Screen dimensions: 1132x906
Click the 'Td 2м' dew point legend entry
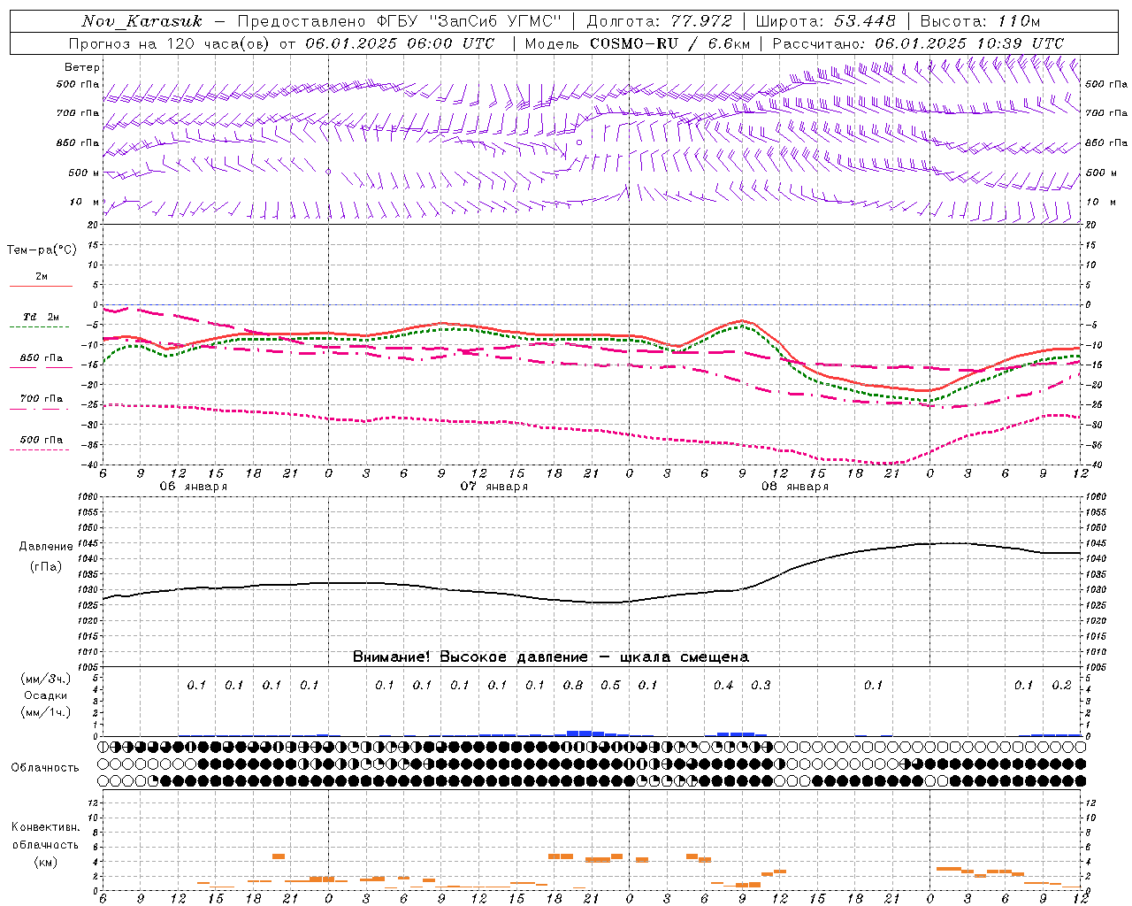[42, 317]
